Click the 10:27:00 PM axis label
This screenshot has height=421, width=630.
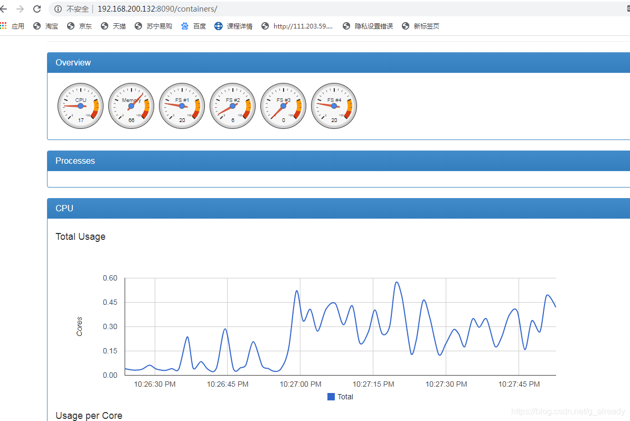300,384
